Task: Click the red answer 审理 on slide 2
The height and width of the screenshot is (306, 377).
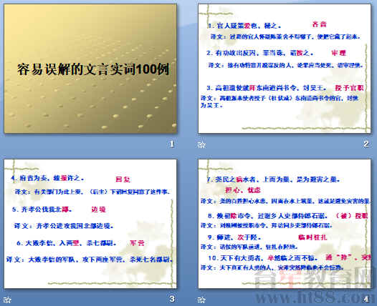Action: tap(338, 53)
